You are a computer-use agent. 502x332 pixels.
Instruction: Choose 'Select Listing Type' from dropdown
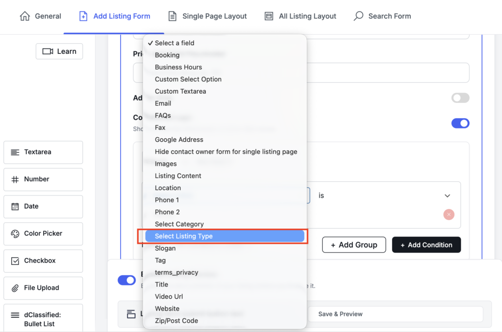tap(184, 236)
